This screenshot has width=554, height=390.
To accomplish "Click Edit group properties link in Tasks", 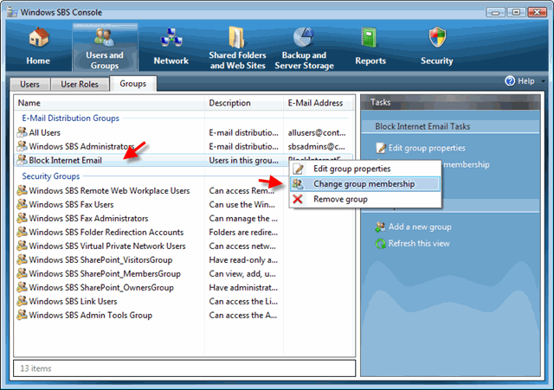I will tap(427, 148).
